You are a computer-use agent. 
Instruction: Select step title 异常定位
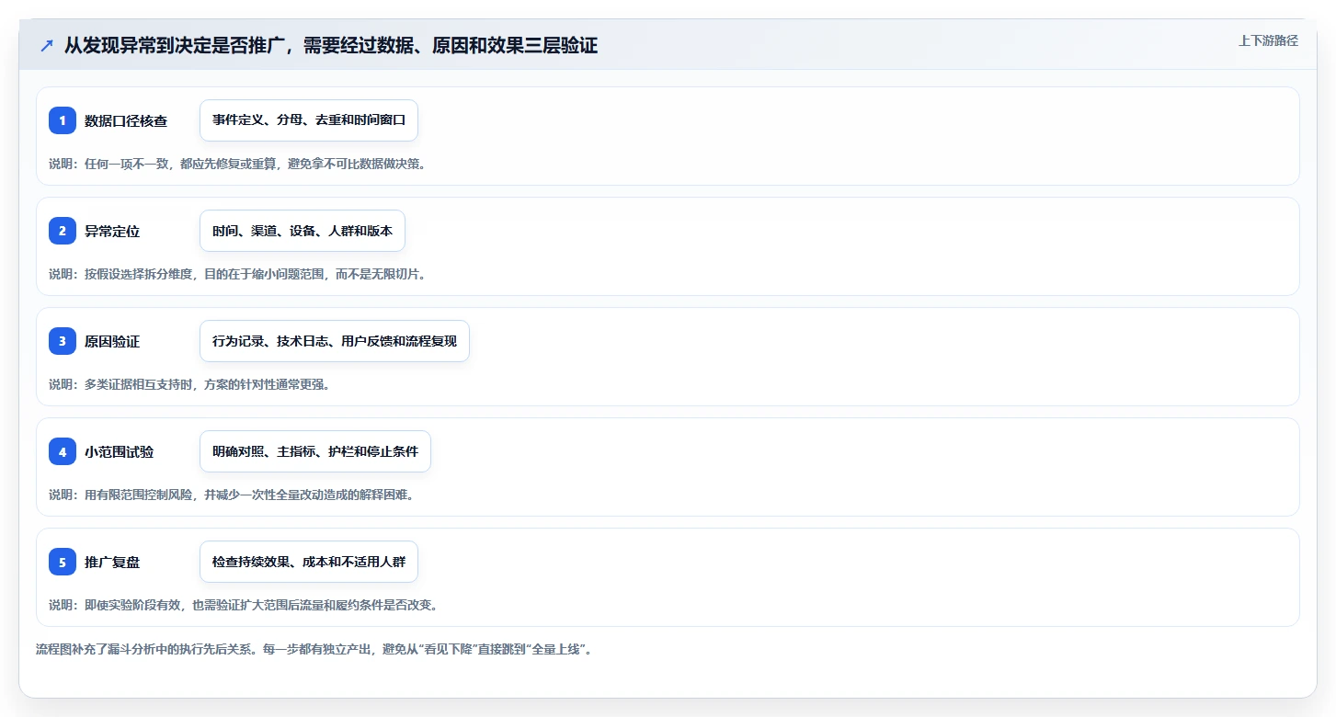pyautogui.click(x=112, y=232)
